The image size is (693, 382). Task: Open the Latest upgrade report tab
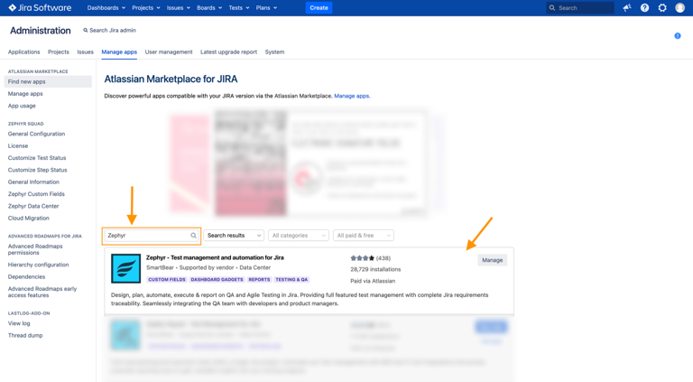[228, 51]
